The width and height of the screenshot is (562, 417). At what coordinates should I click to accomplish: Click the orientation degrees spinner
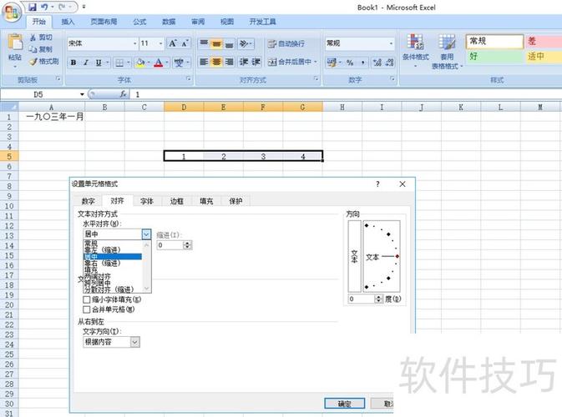pyautogui.click(x=378, y=299)
